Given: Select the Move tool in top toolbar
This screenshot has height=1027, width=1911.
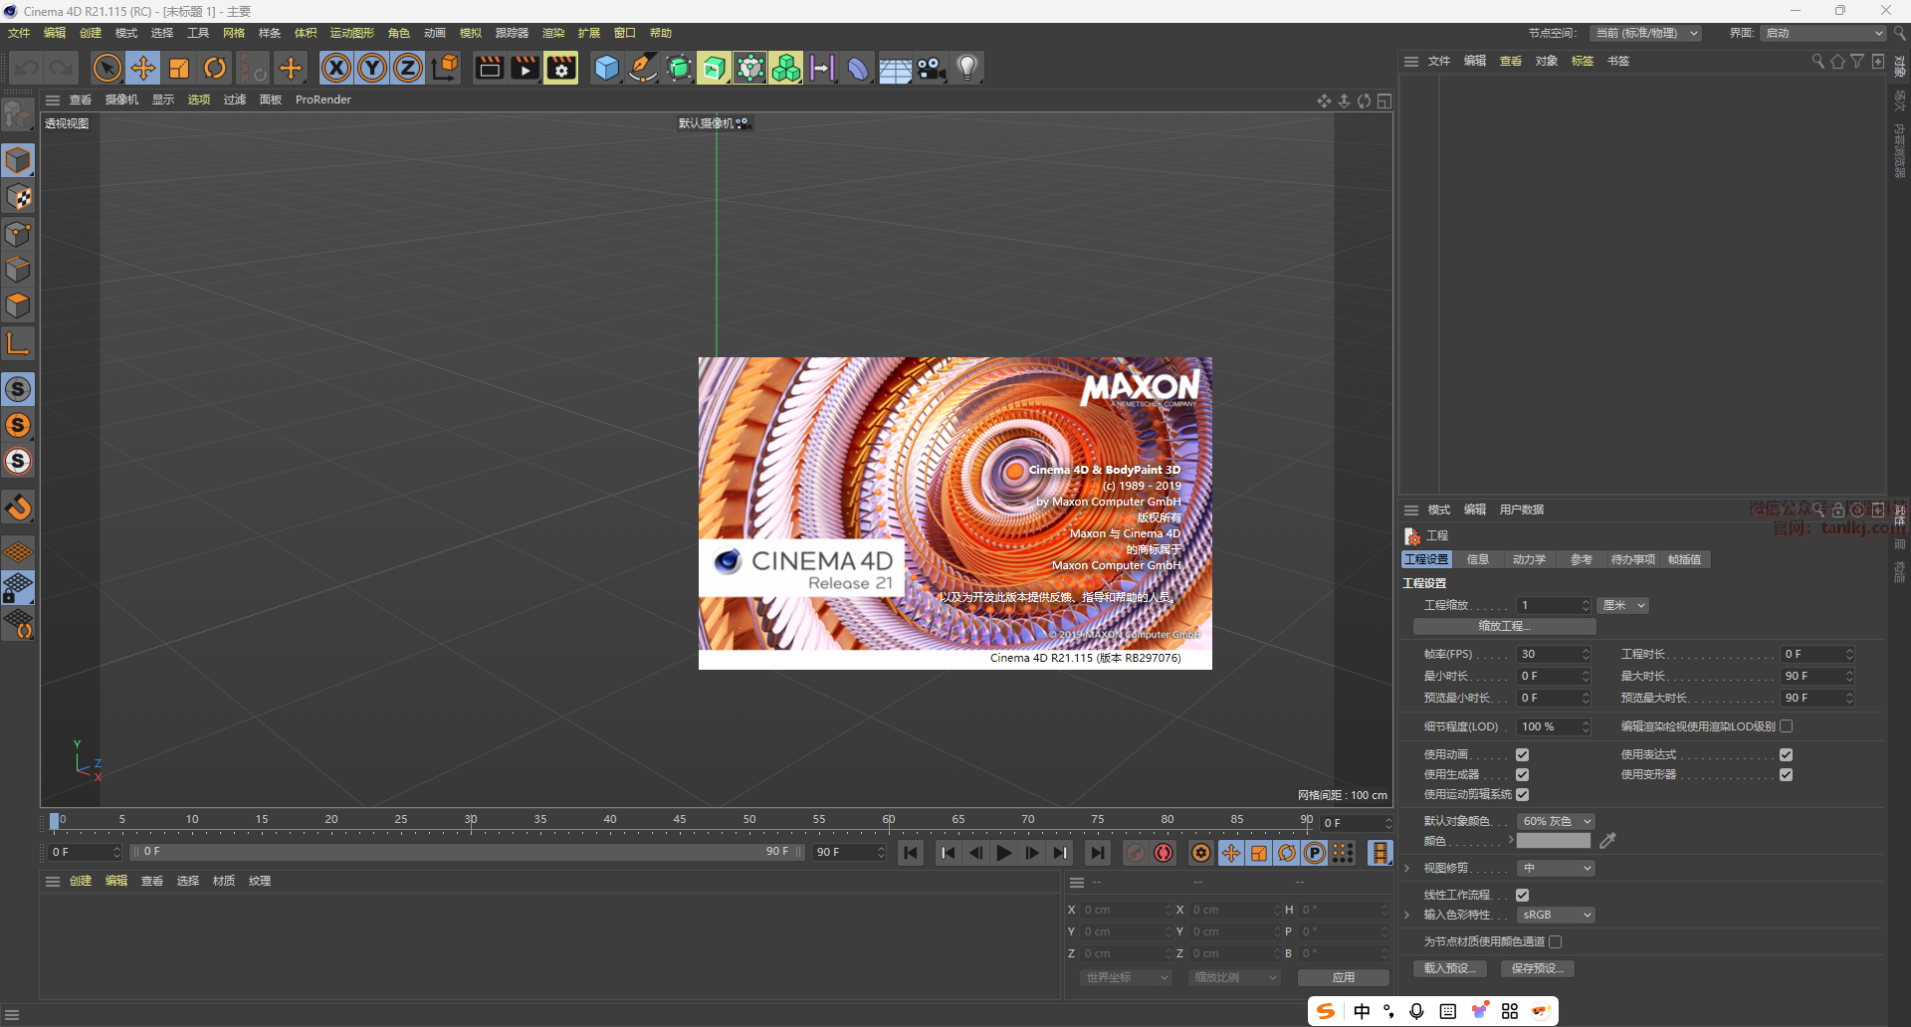Looking at the screenshot, I should (x=143, y=68).
